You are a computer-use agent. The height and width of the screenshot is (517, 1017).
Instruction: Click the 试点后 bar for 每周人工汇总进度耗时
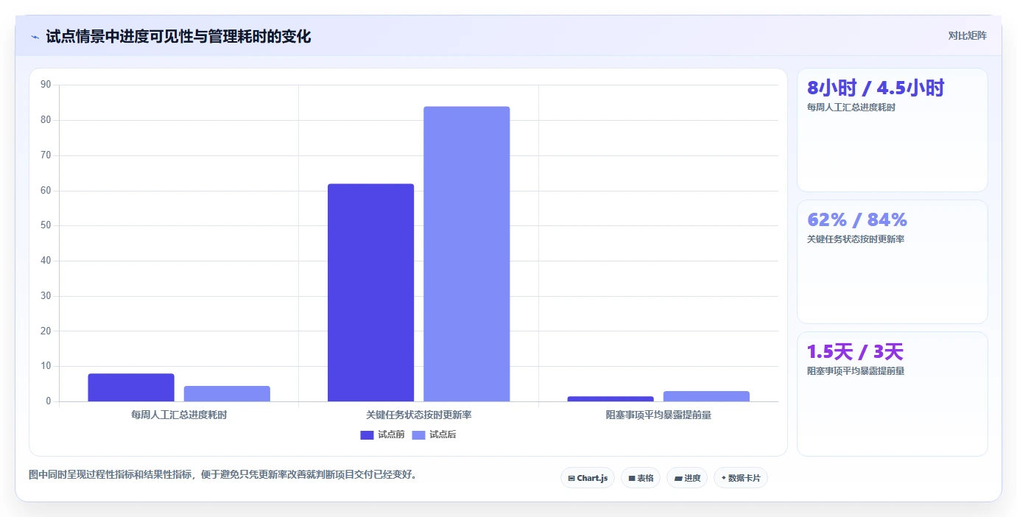(227, 393)
